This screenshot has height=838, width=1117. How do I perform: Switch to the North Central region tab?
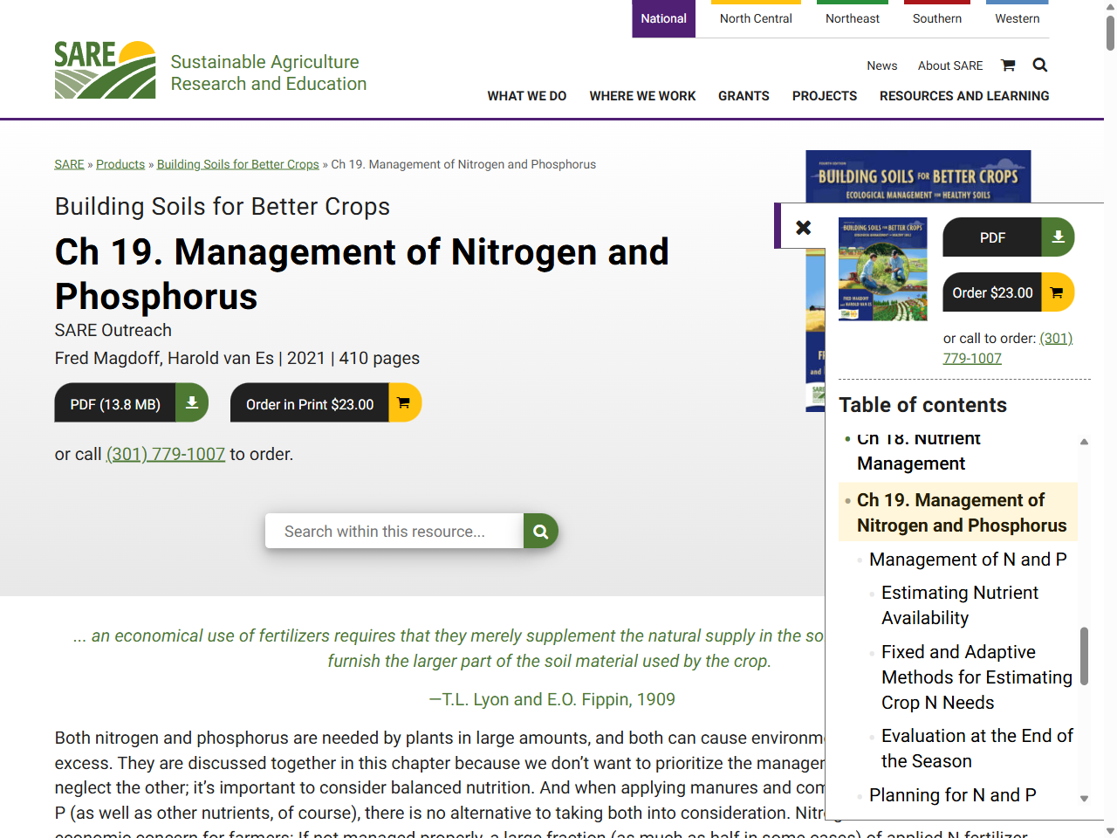(x=756, y=18)
